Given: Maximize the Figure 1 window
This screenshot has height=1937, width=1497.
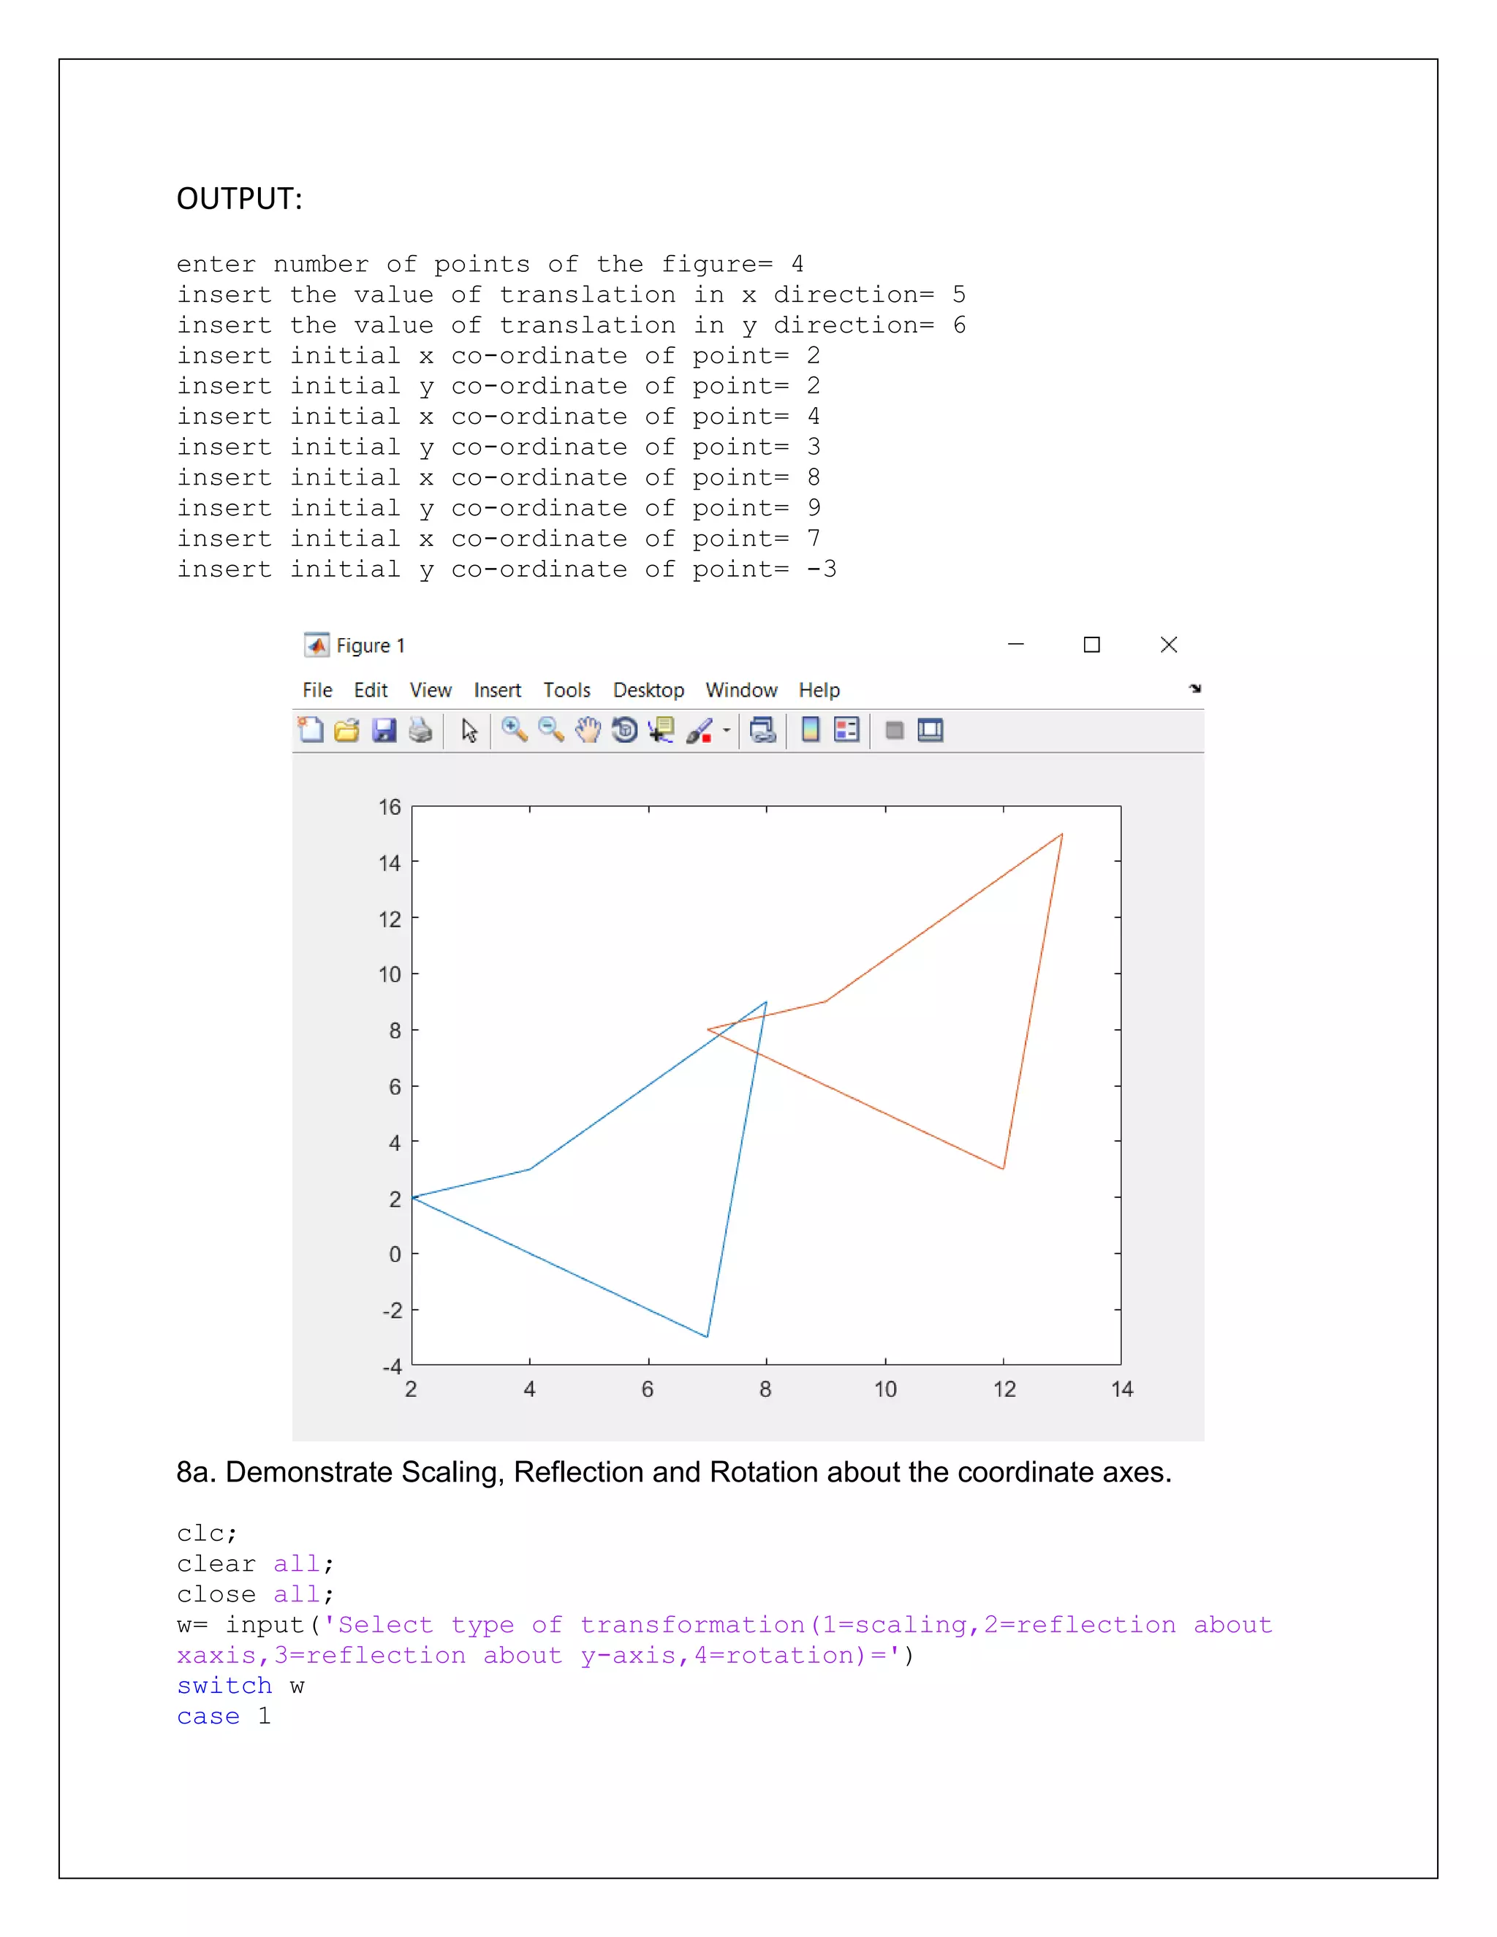Looking at the screenshot, I should point(1092,645).
